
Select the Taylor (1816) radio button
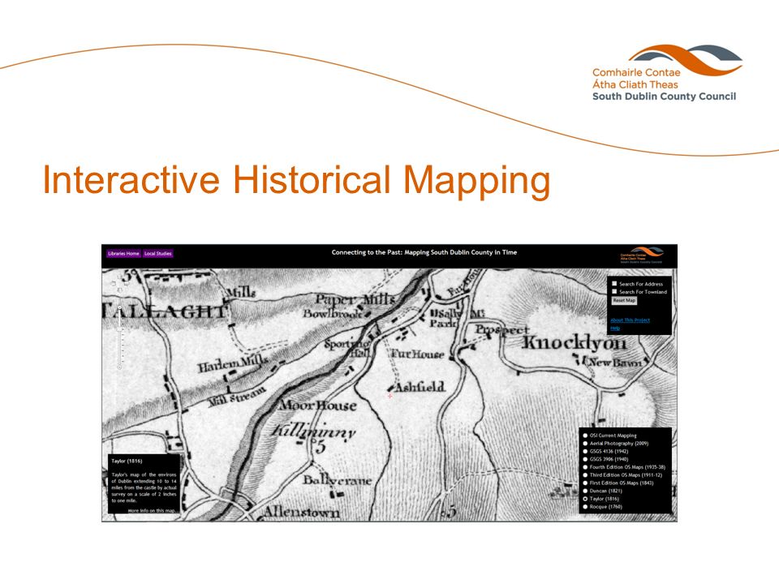pyautogui.click(x=585, y=499)
